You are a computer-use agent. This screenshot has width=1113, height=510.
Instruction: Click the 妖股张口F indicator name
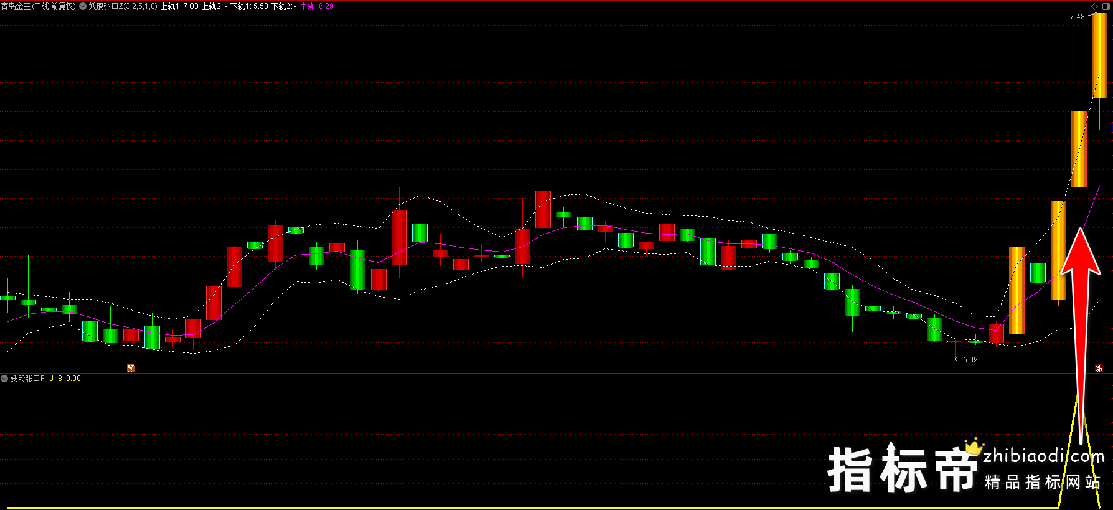(x=27, y=379)
